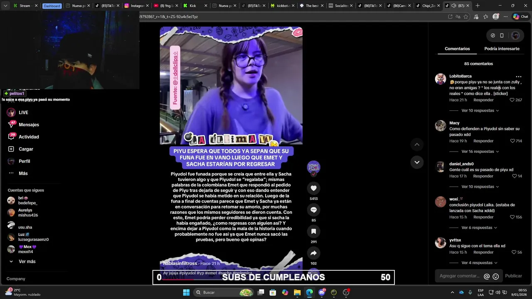Open Discord from the taskbar

click(322, 292)
